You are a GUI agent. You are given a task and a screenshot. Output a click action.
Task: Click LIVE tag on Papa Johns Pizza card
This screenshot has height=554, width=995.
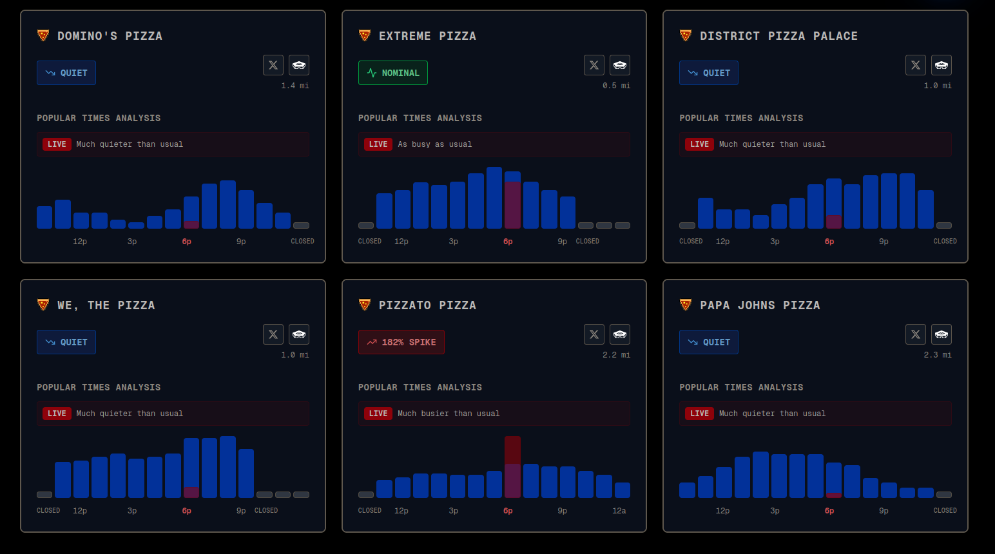(699, 414)
